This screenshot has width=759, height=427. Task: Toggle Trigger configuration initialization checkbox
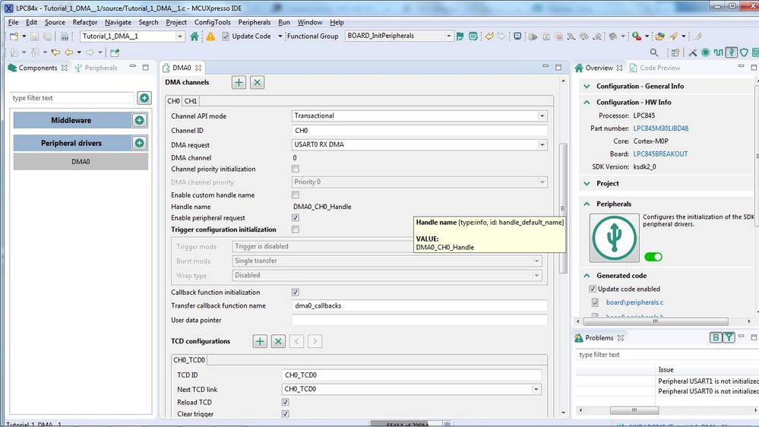[x=296, y=229]
